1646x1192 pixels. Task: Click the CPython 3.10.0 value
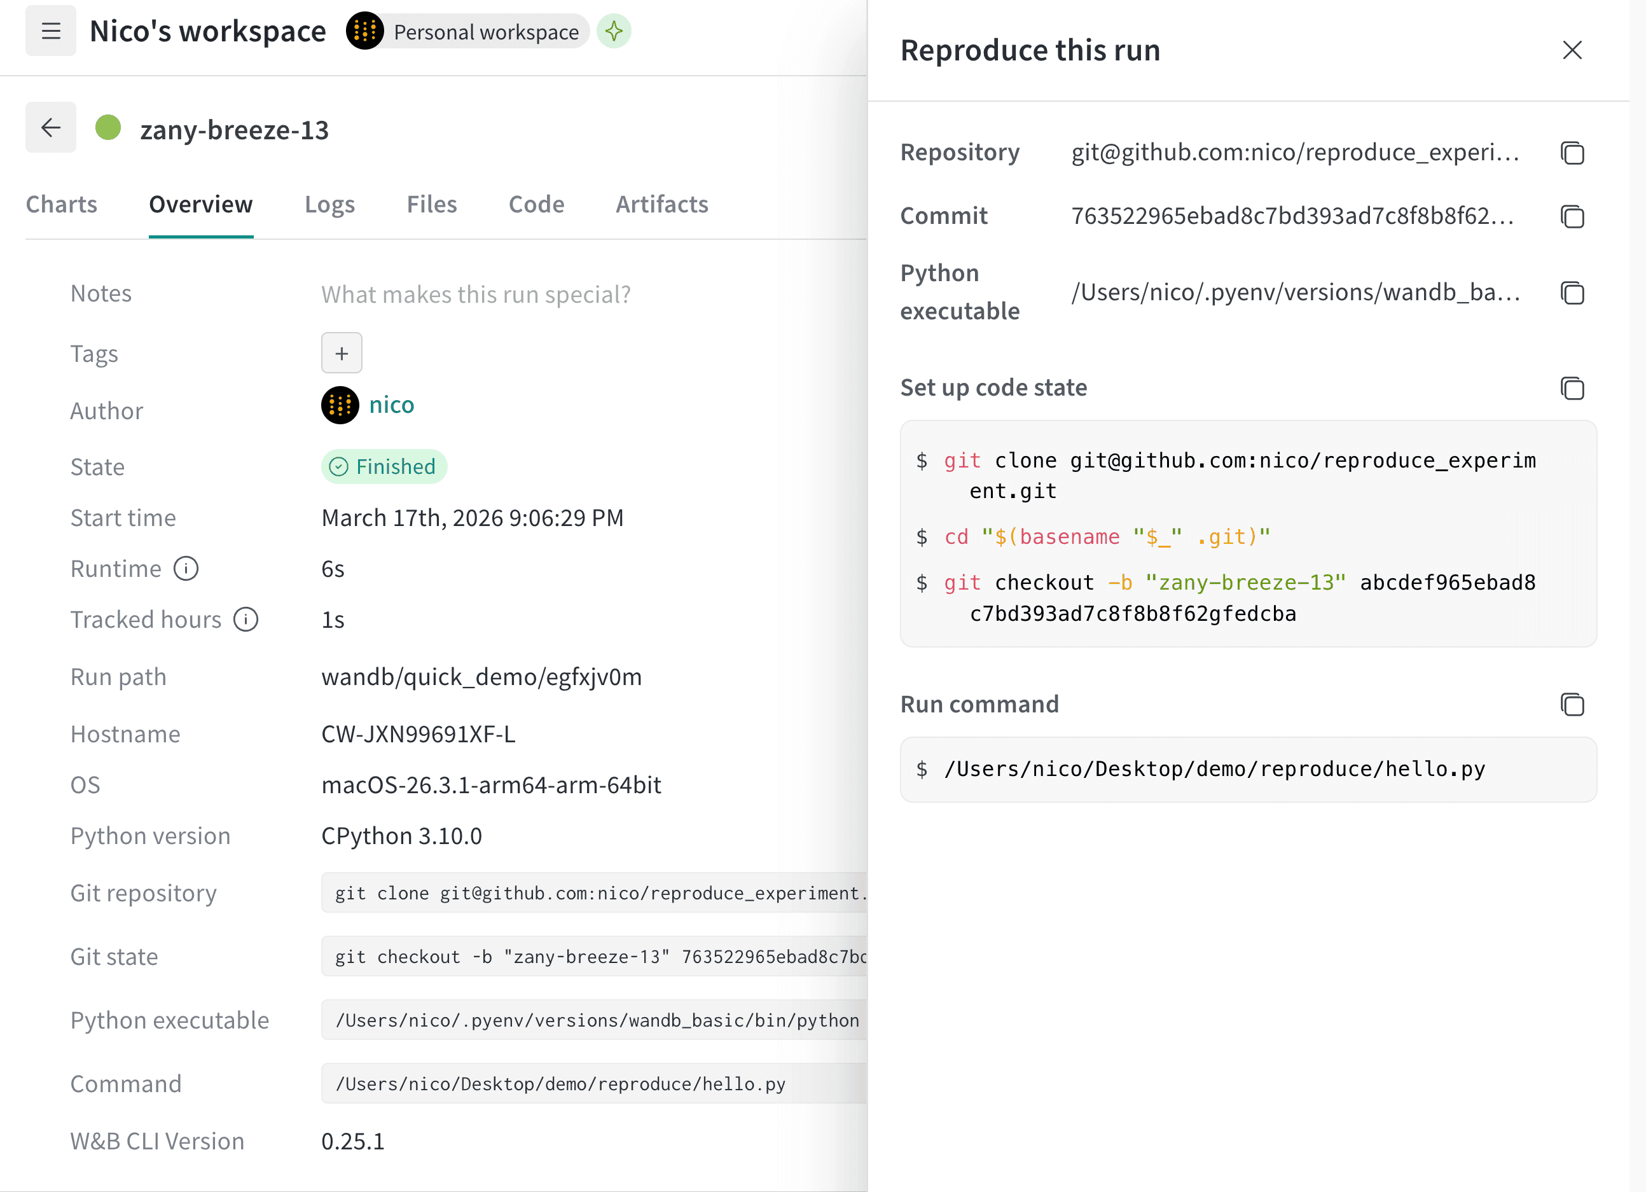pos(402,836)
